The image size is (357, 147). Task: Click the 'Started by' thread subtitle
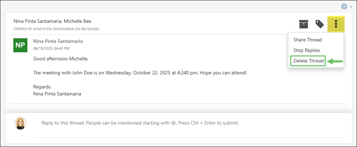tap(56, 29)
